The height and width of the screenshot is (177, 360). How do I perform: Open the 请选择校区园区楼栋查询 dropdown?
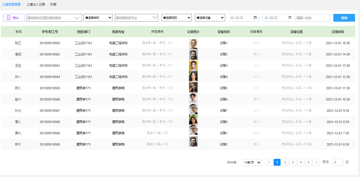click(54, 18)
